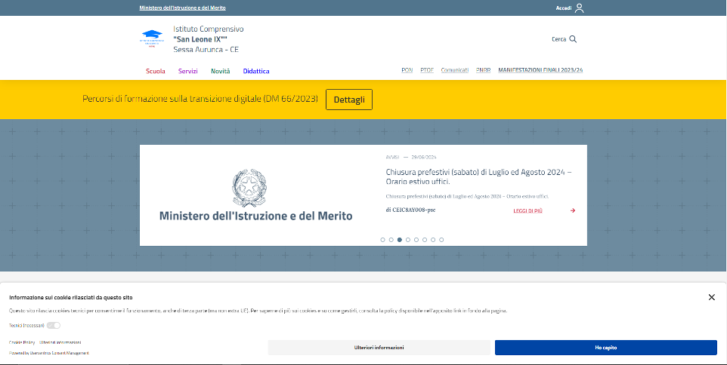
Task: Click the user account icon beside Accedi
Action: (x=579, y=8)
